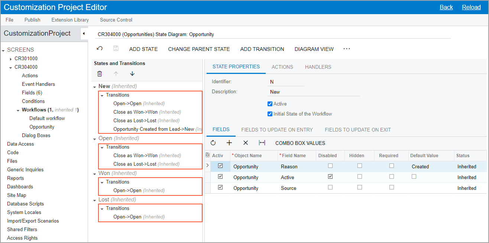Toggle Initial State of the Workflow checkbox
Image resolution: width=489 pixels, height=243 pixels.
[270, 114]
